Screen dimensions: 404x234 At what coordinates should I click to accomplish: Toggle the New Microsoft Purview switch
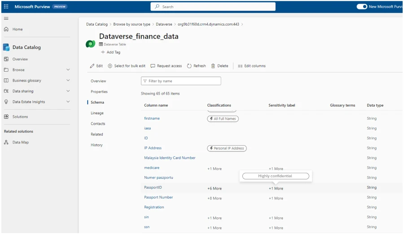tap(362, 7)
